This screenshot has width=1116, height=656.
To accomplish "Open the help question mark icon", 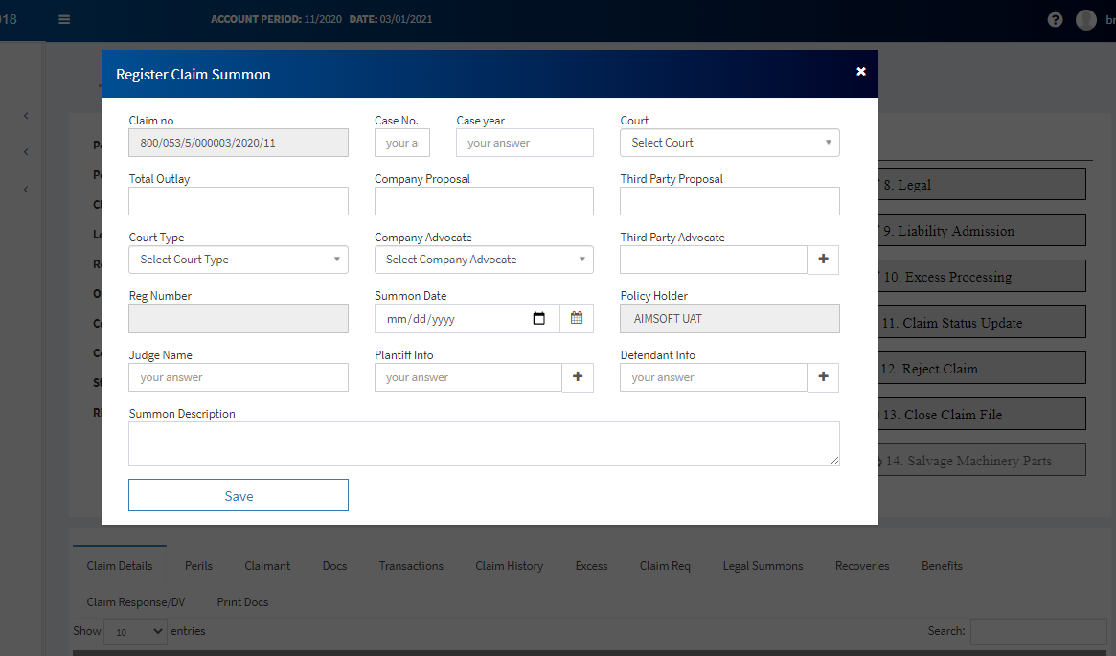I will point(1055,20).
